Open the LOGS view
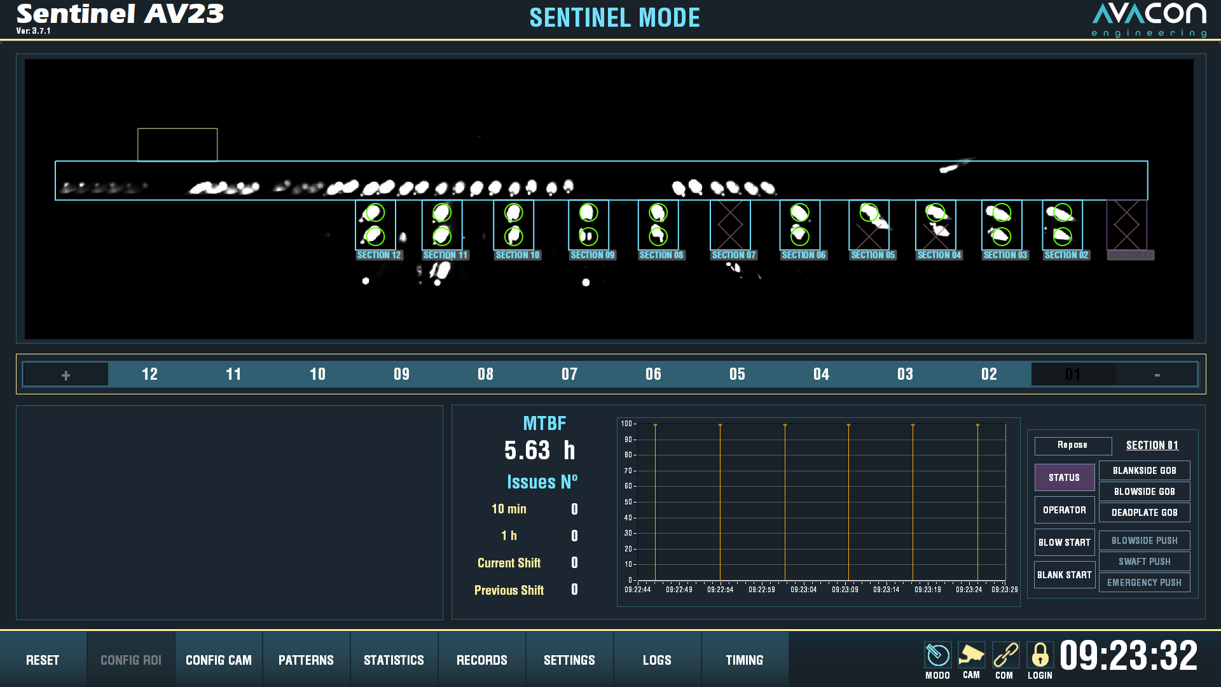The height and width of the screenshot is (687, 1221). 657,660
